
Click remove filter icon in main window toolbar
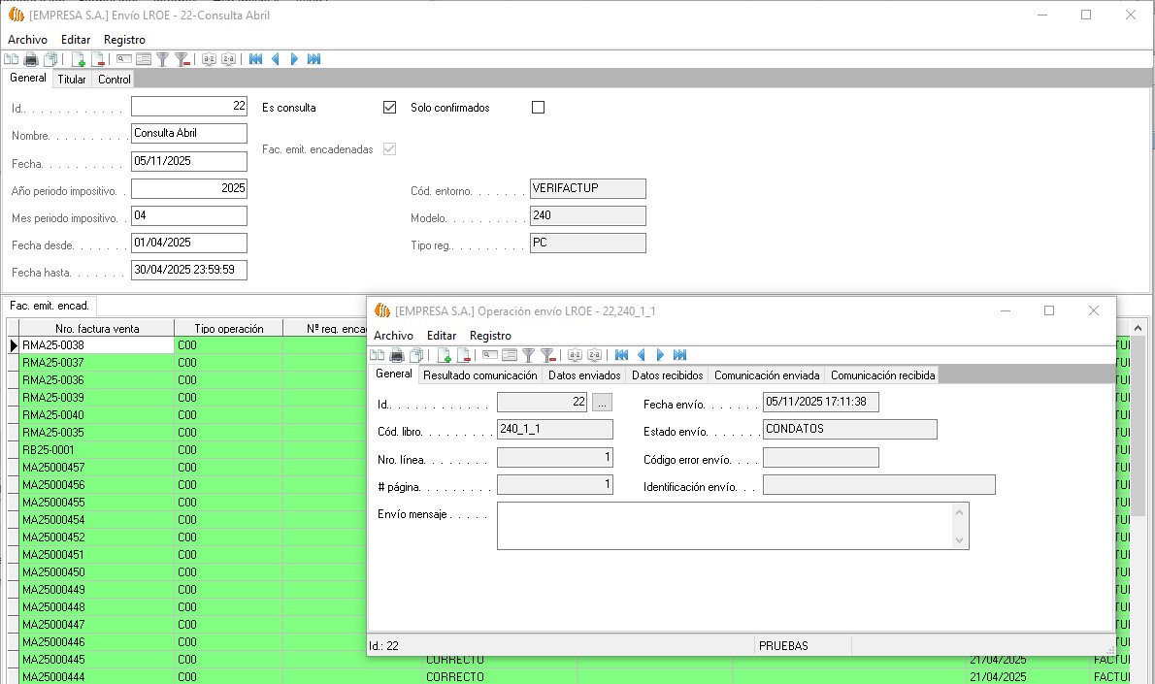coord(181,59)
